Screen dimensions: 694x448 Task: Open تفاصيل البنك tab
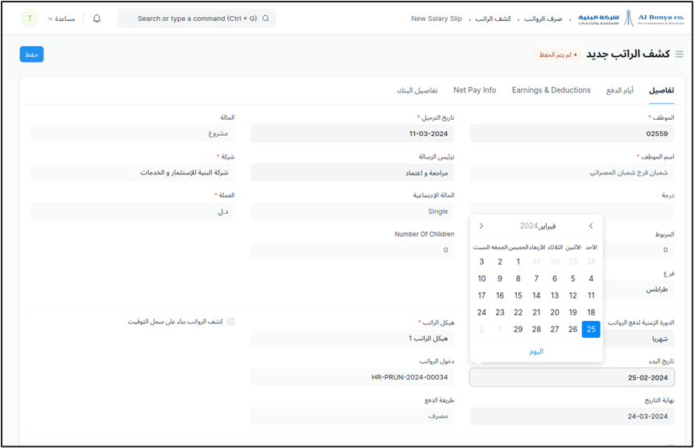click(x=417, y=90)
